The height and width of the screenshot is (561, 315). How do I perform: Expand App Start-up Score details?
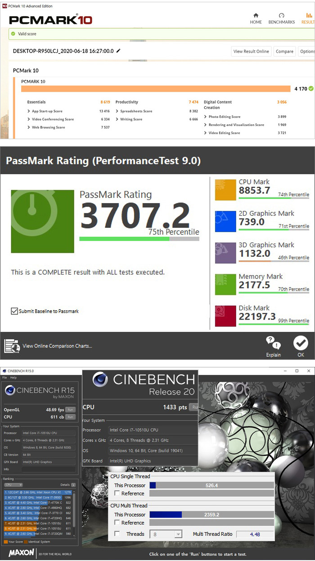pos(29,111)
